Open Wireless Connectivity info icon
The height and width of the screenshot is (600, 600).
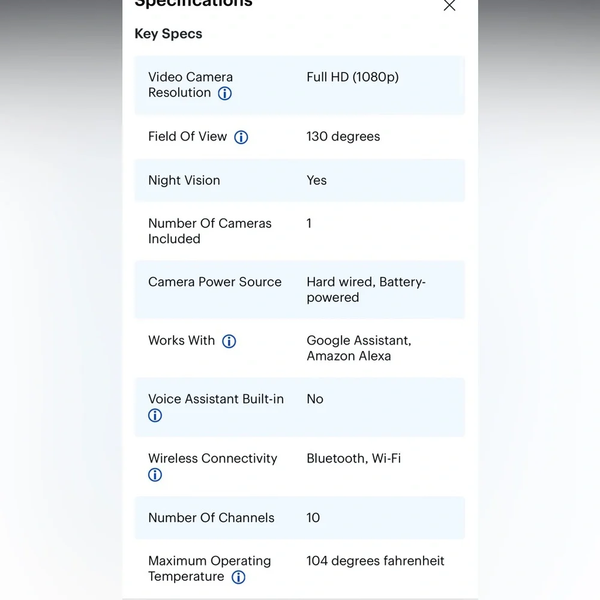155,475
